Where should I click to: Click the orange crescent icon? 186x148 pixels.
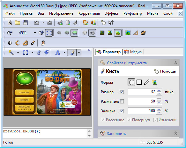(18, 43)
